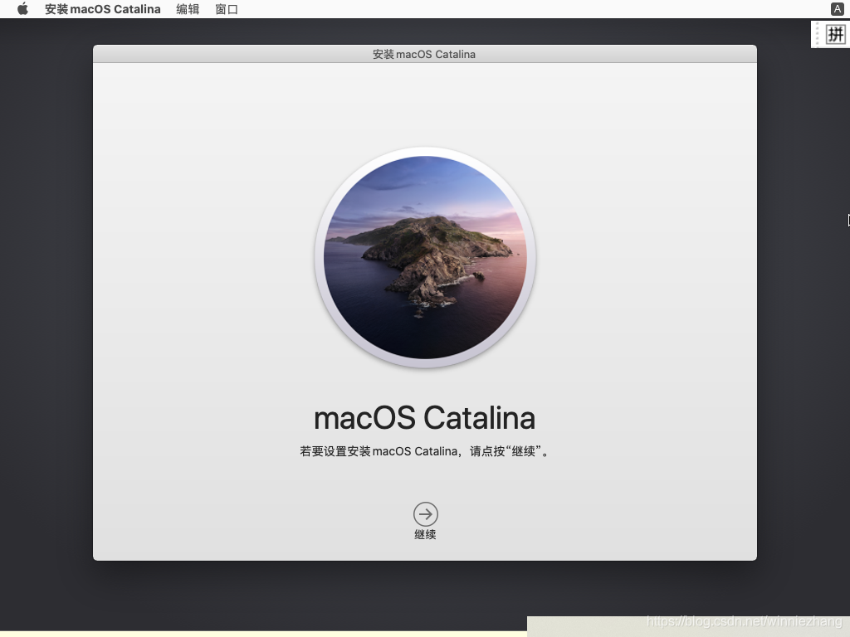
Task: Click the Catalina island artwork image
Action: (425, 257)
